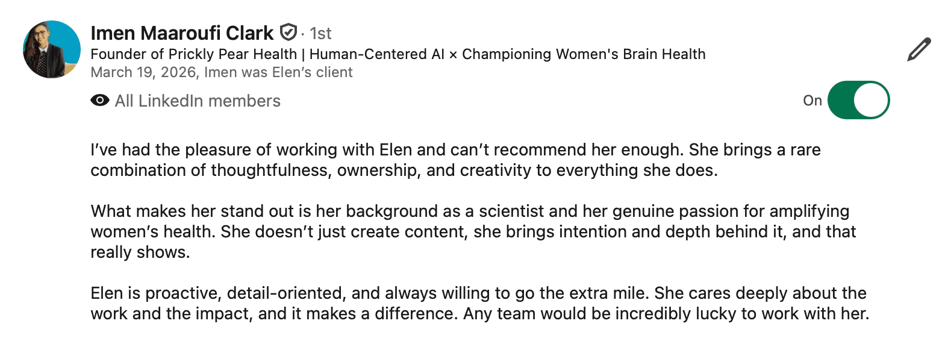948x347 pixels.
Task: Click "Human-Centered AI" in the headline
Action: pos(376,54)
